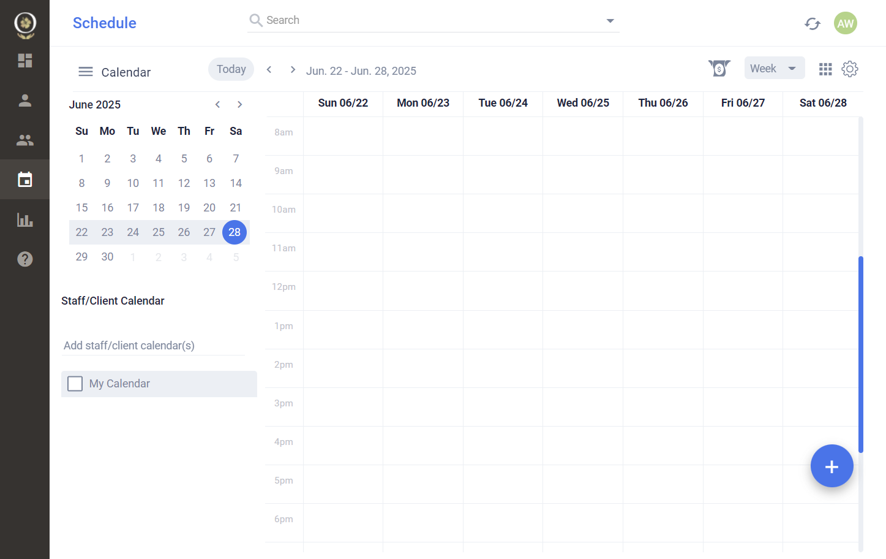Show next month in mini calendar
886x559 pixels.
tap(239, 105)
